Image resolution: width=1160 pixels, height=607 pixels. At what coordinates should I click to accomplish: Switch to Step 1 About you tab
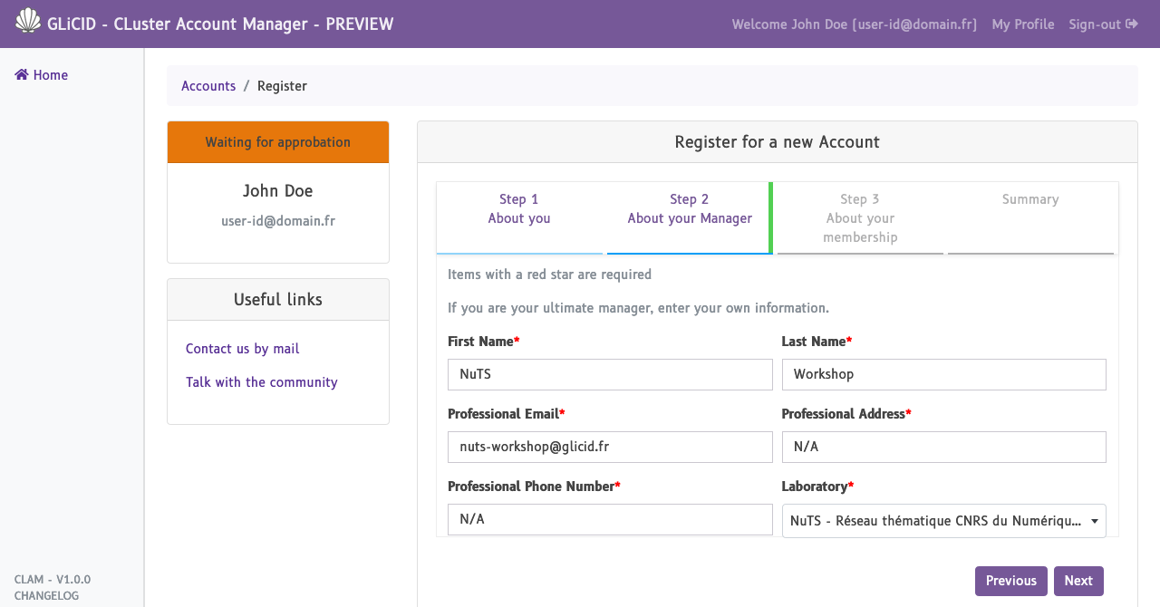[x=519, y=209]
